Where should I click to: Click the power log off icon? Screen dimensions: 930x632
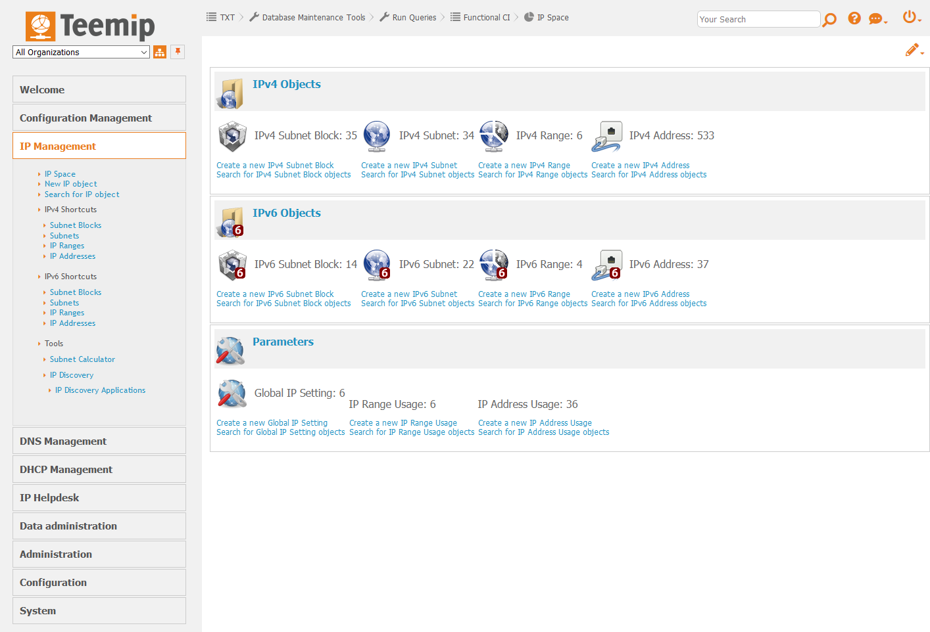(x=909, y=17)
